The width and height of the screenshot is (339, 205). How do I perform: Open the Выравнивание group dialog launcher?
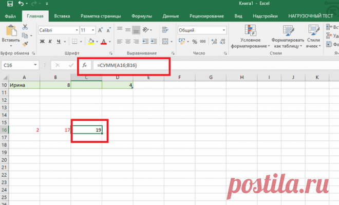(173, 53)
